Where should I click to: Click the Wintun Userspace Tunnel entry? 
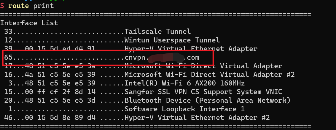click(x=172, y=40)
